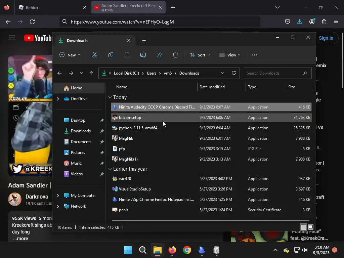The width and height of the screenshot is (344, 258).
Task: Select the Downloads Explorer tab
Action: pyautogui.click(x=95, y=41)
